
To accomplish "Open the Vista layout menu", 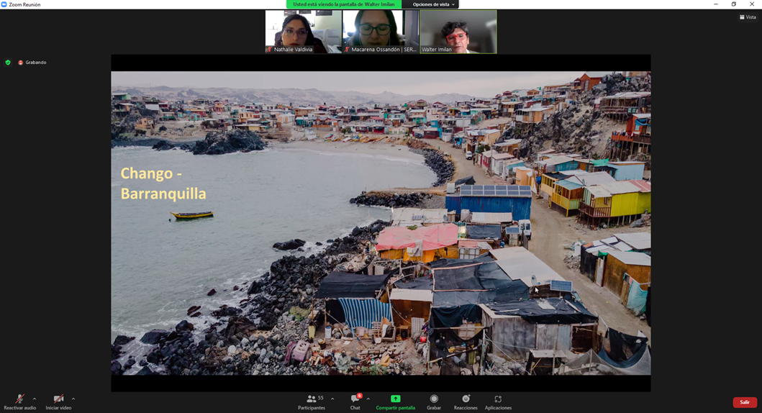I will [748, 17].
